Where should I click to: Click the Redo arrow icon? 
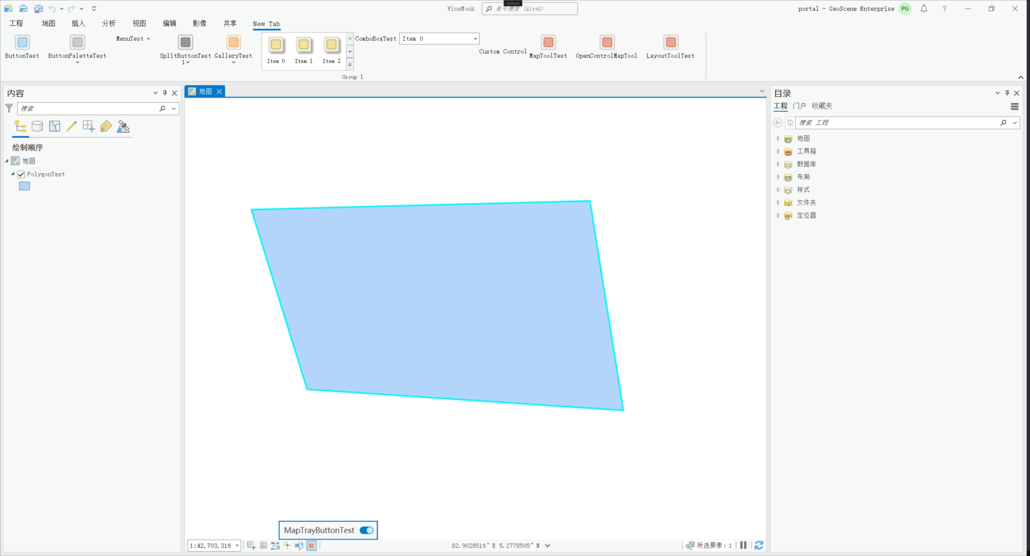[x=71, y=9]
